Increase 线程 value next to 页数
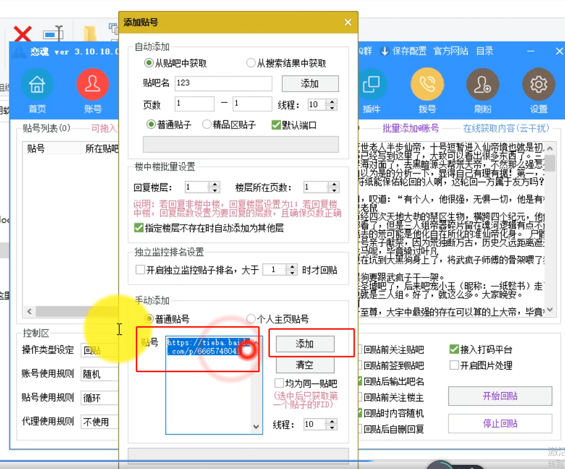565x469 pixels. (x=332, y=101)
